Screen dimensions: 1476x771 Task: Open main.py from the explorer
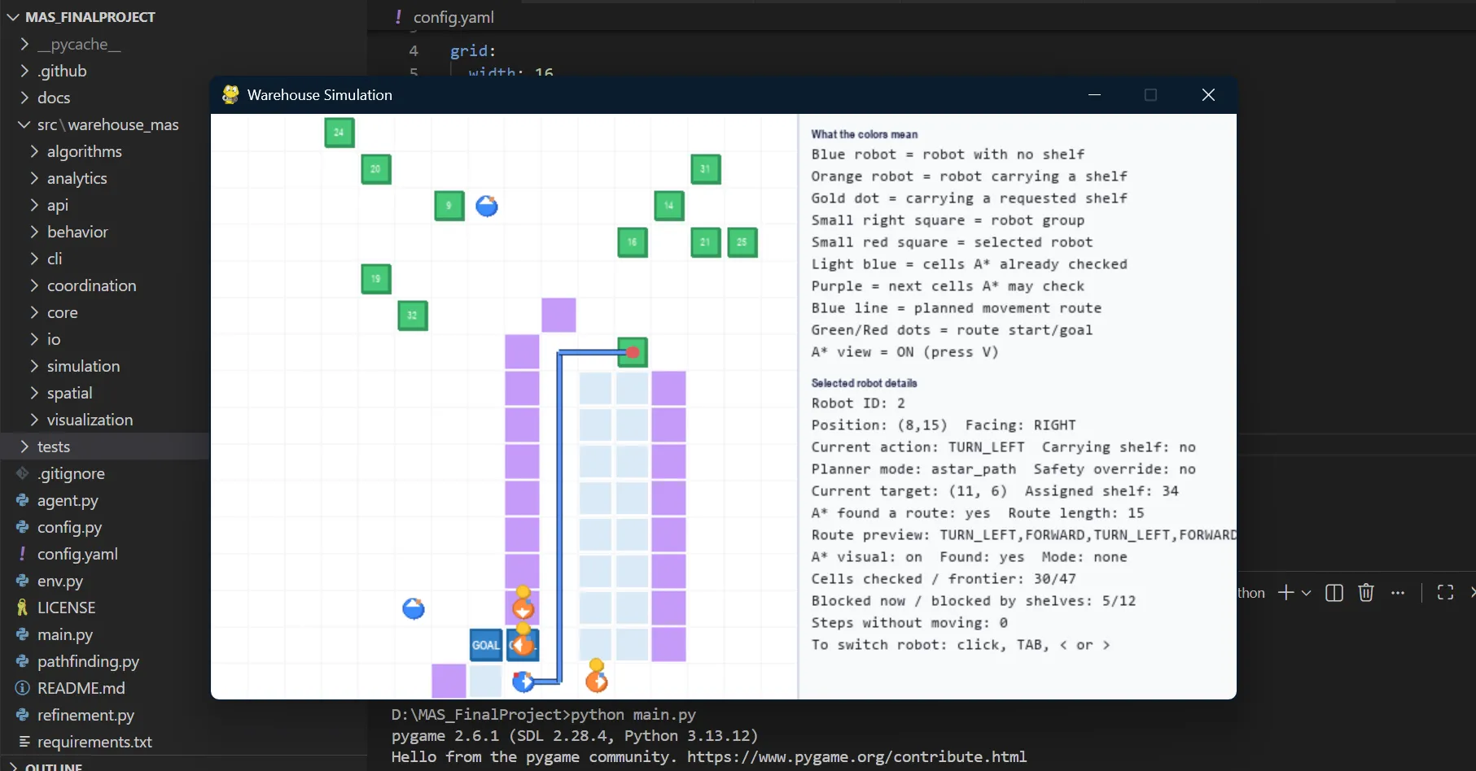[67, 634]
